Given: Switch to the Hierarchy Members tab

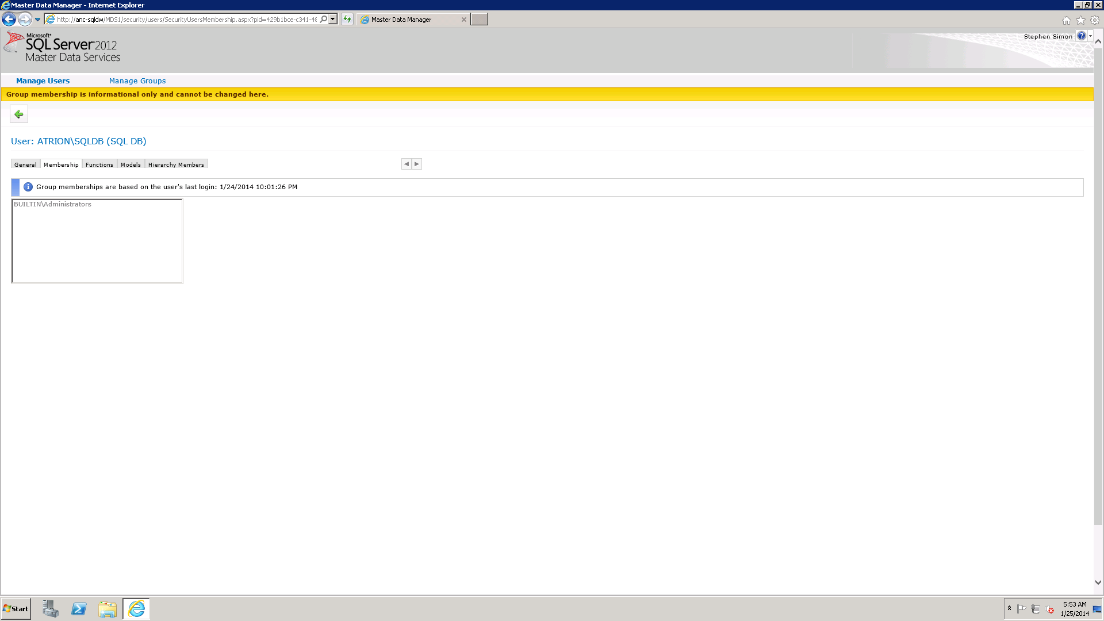Looking at the screenshot, I should coord(176,165).
